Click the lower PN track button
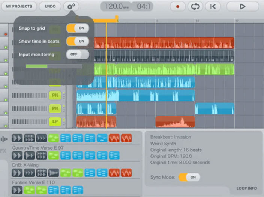The image size is (264, 197). [x=55, y=108]
